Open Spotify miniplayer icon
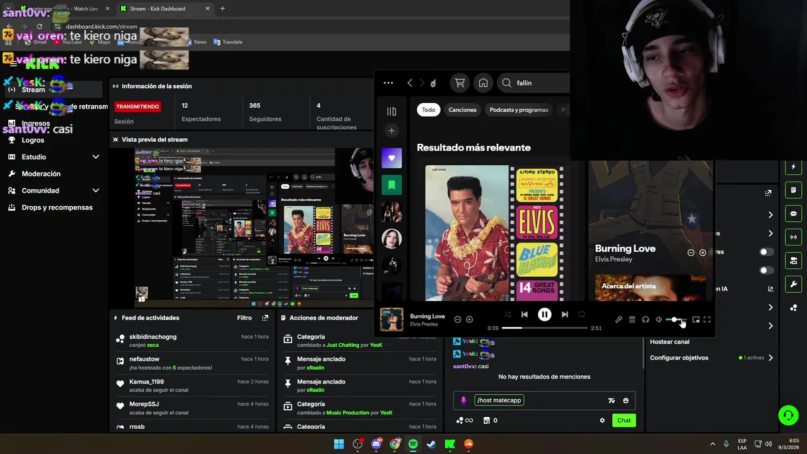Viewport: 807px width, 454px height. pyautogui.click(x=696, y=320)
